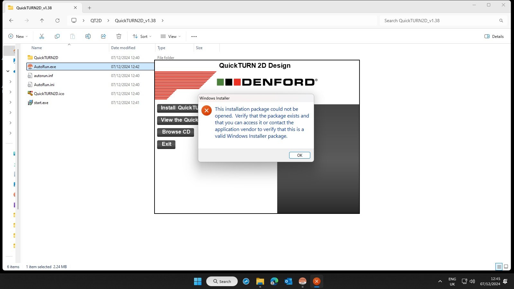
Task: Select the start.exe file
Action: tap(41, 103)
